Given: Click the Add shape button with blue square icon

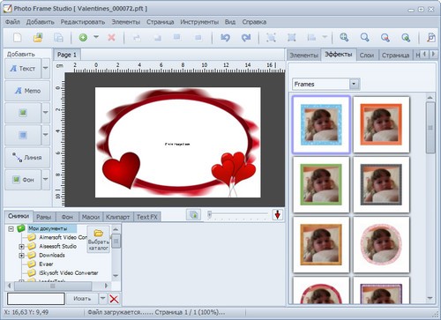Looking at the screenshot, I should (x=23, y=135).
